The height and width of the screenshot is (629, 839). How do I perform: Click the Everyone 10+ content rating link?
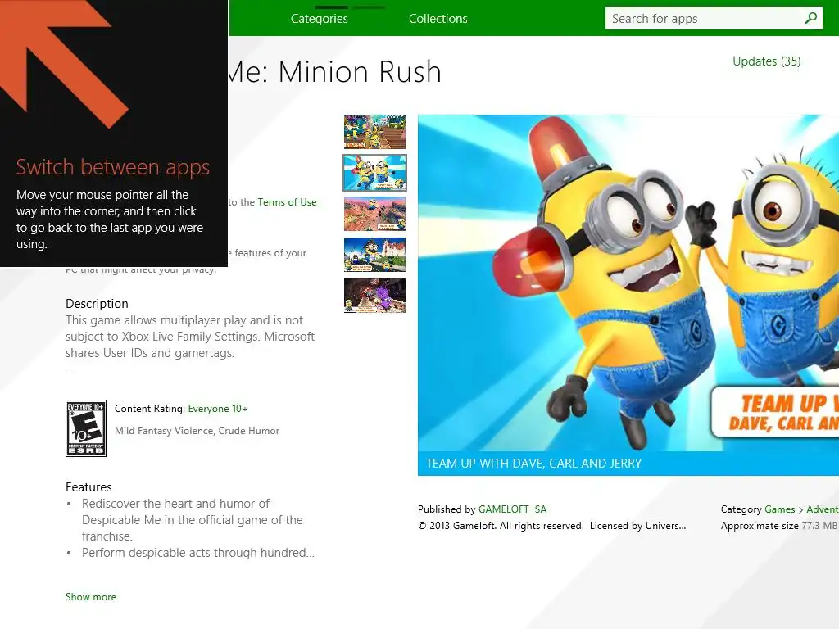(218, 409)
